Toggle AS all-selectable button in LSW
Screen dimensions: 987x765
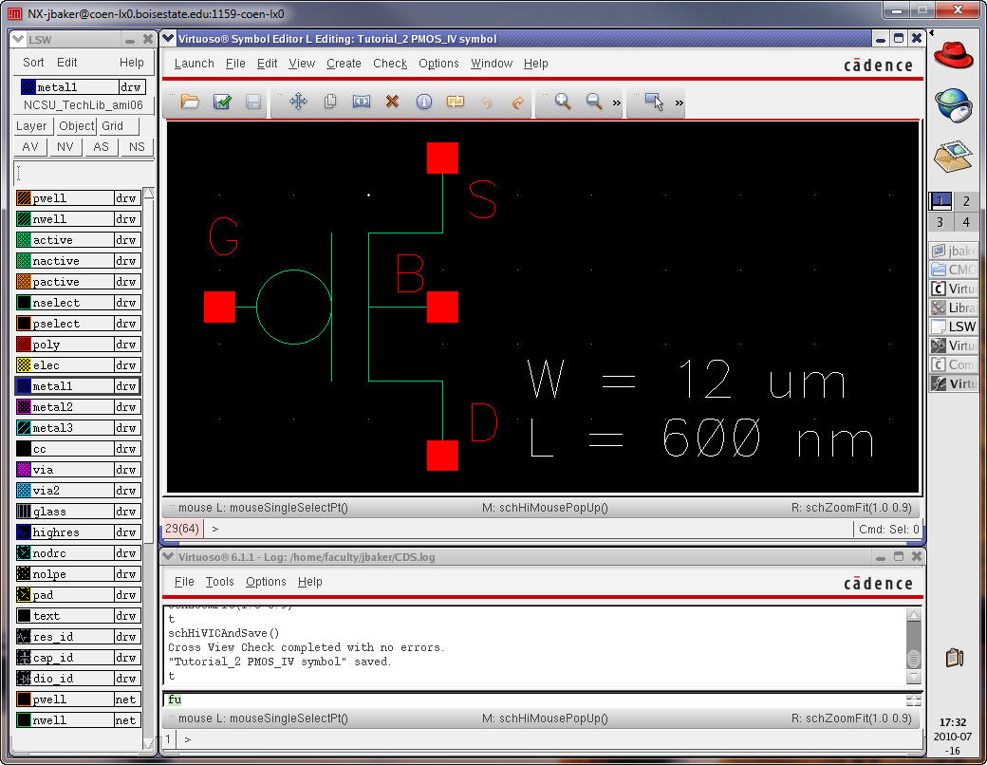(101, 147)
